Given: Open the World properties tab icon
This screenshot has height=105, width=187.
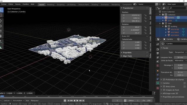Looking at the screenshot, I should (158, 66).
